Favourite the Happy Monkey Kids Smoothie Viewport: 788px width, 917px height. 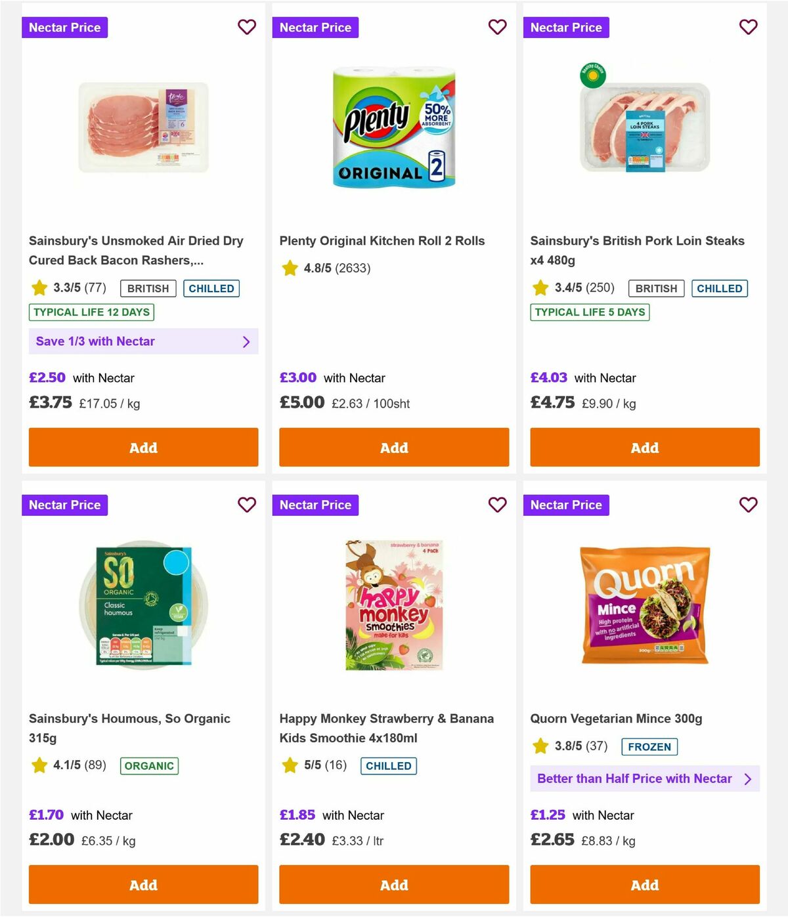pyautogui.click(x=497, y=505)
